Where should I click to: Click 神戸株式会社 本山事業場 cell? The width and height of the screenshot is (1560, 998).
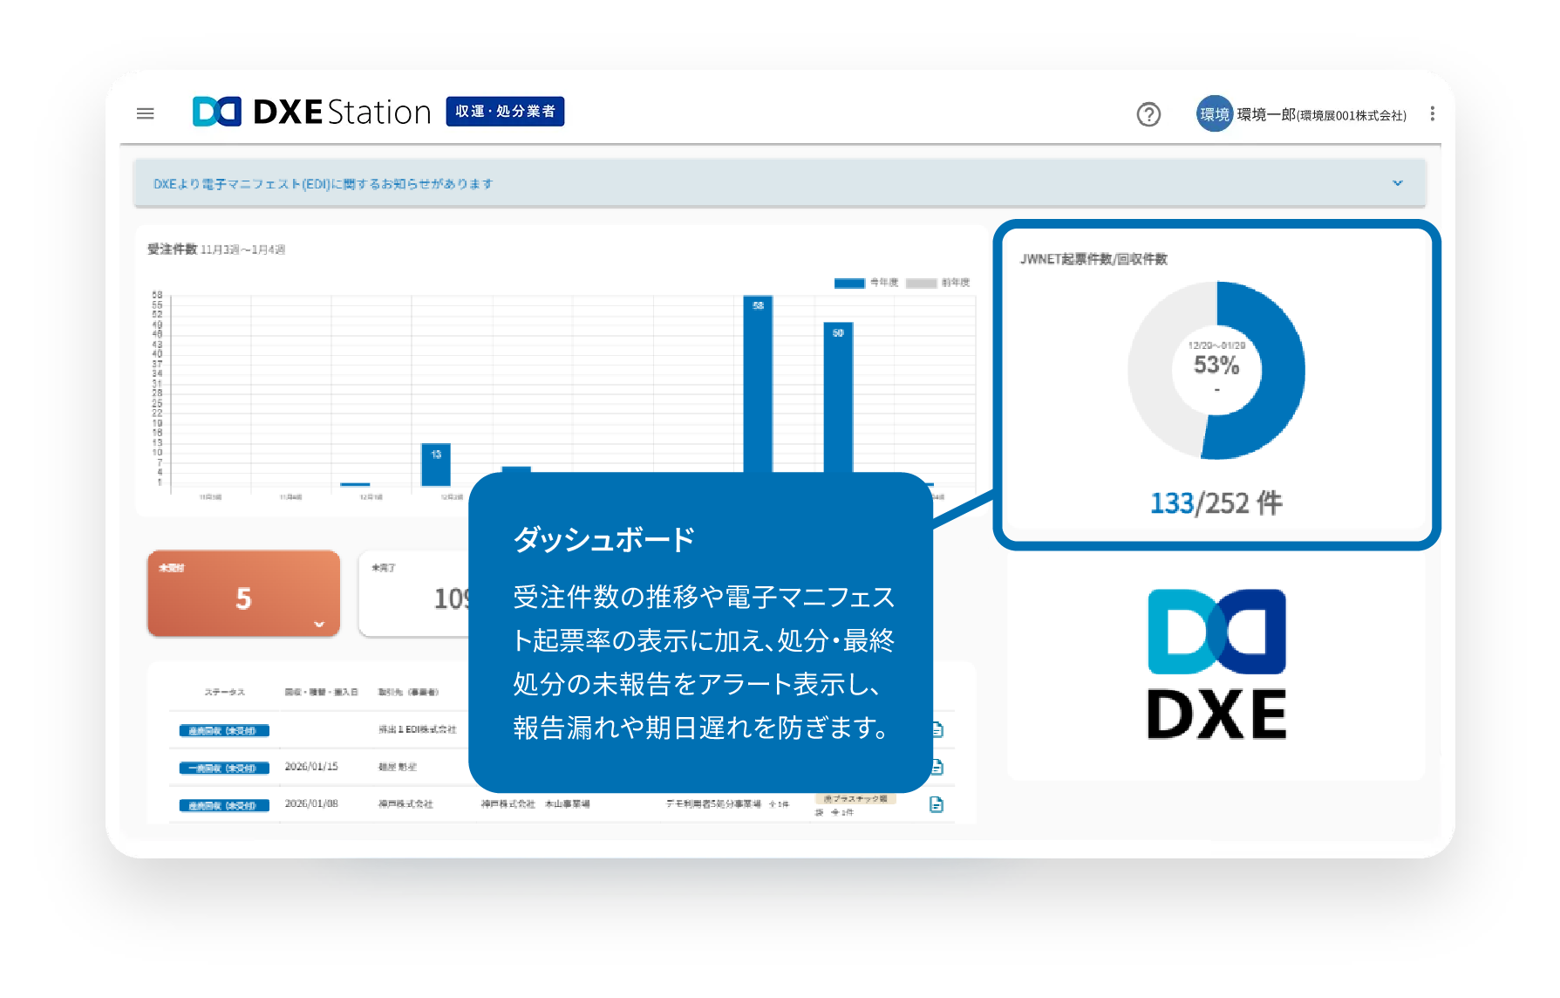point(535,803)
